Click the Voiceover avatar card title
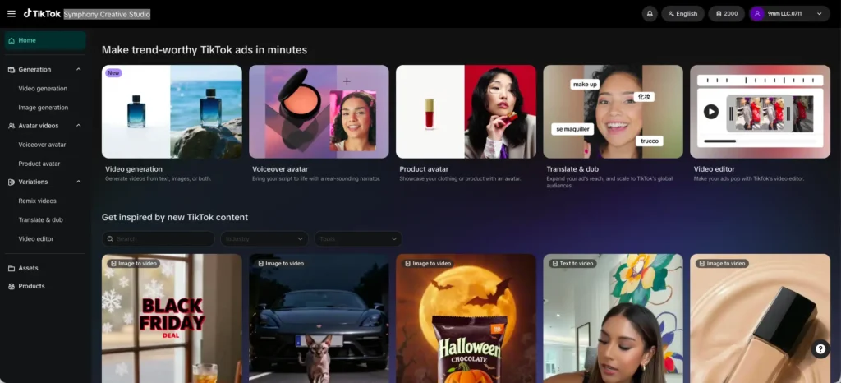The image size is (841, 383). click(279, 169)
